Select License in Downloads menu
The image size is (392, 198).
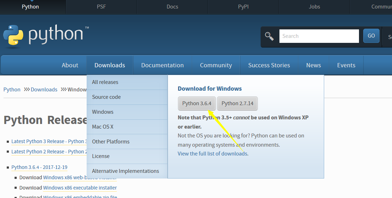[x=127, y=156]
